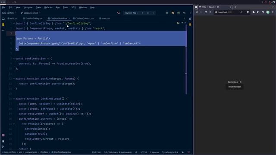Switch to the ConfirmDialog.tsx editor tab
276x155 pixels.
coord(33,19)
